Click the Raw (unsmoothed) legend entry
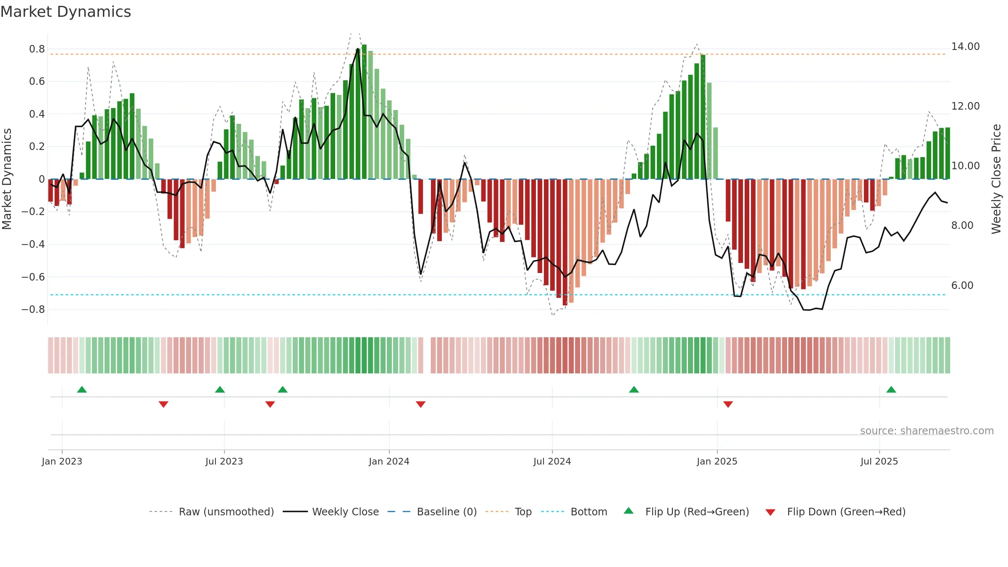The image size is (1008, 567). [x=211, y=512]
